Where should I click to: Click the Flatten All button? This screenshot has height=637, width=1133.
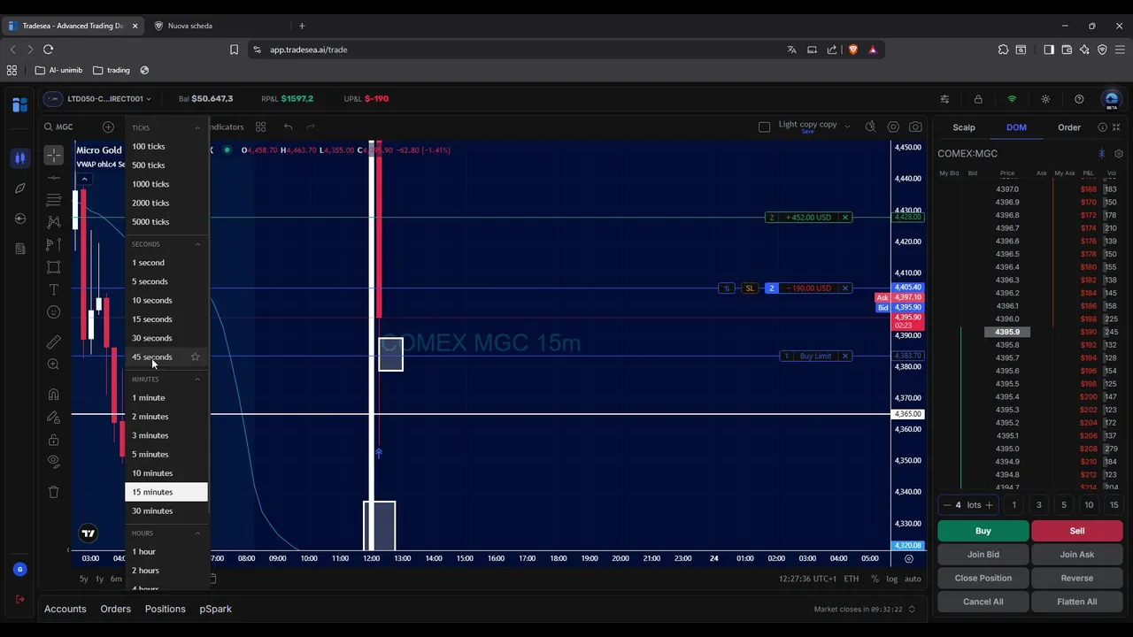point(1077,602)
